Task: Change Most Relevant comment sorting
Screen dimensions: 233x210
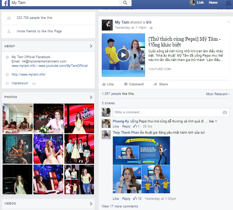Action: tap(218, 94)
